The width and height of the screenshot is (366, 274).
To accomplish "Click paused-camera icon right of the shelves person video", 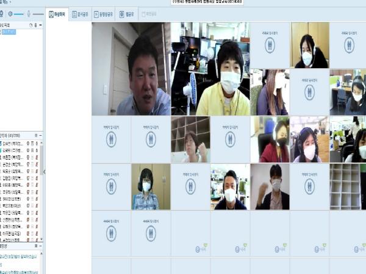I will point(230,139).
